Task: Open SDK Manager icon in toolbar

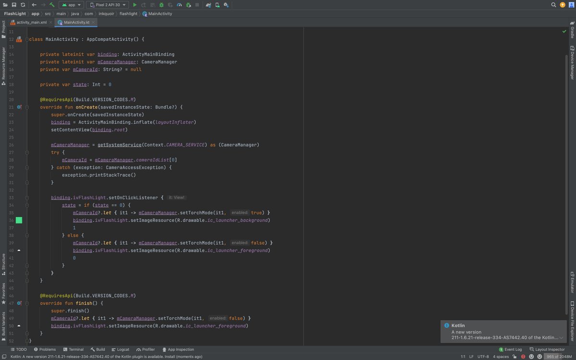Action: [226, 5]
